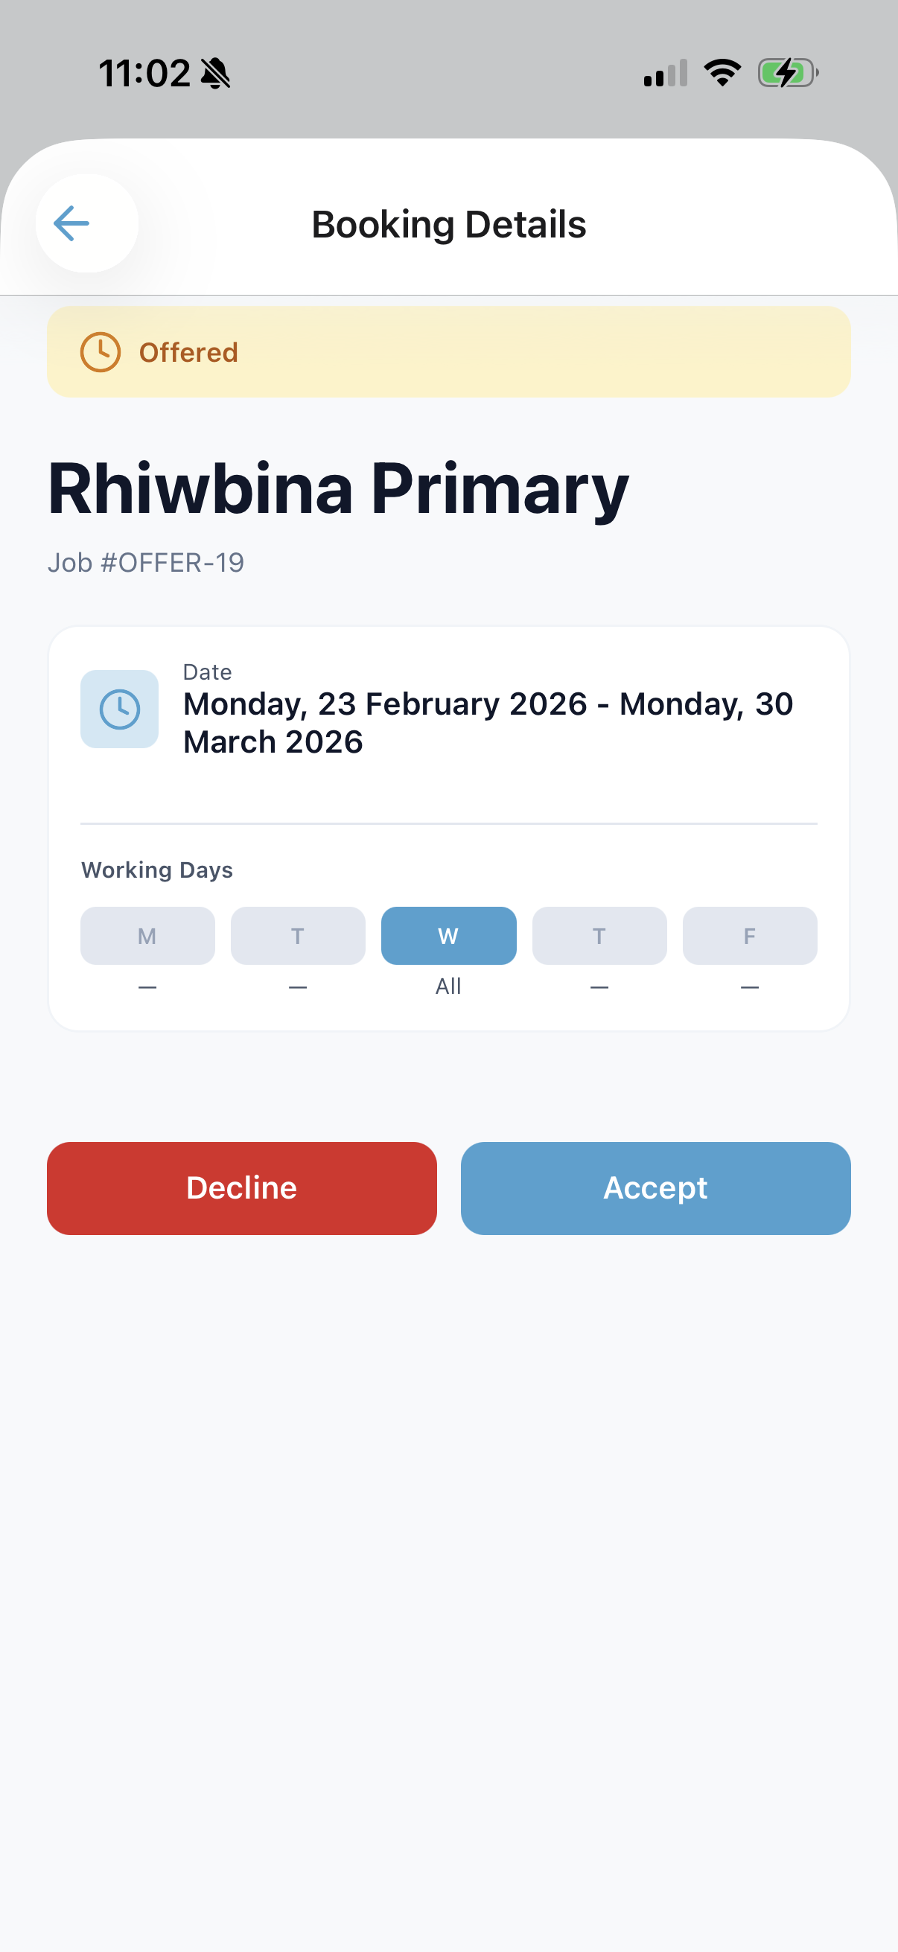
Task: Tap the silent mode bell icon
Action: 216,74
